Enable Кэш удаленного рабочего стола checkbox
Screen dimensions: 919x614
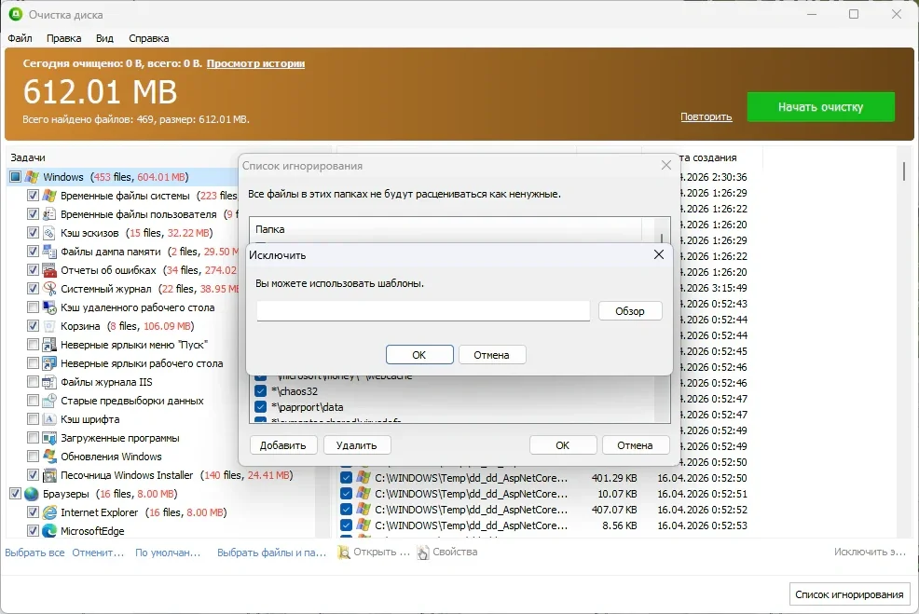pyautogui.click(x=34, y=307)
